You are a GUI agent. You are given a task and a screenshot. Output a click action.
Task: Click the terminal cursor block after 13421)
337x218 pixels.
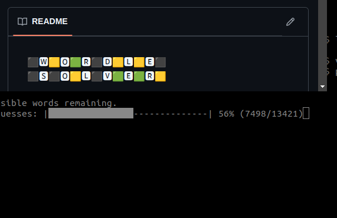click(x=306, y=113)
